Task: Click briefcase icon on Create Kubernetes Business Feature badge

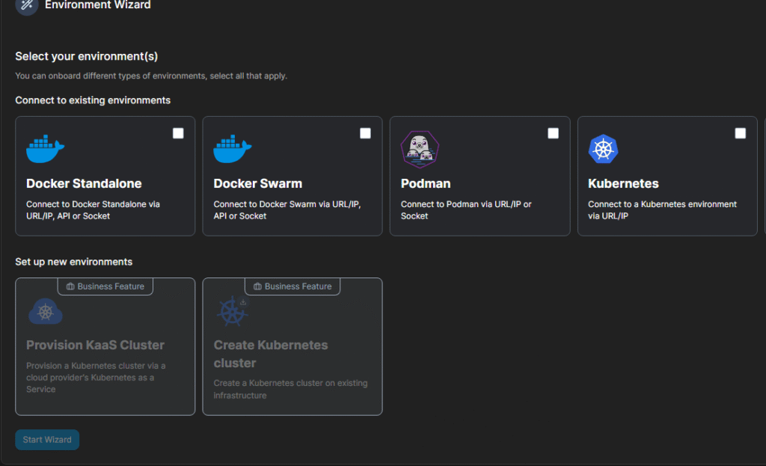Action: (257, 286)
